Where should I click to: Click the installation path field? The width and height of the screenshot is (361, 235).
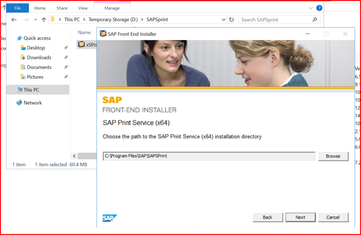point(209,156)
